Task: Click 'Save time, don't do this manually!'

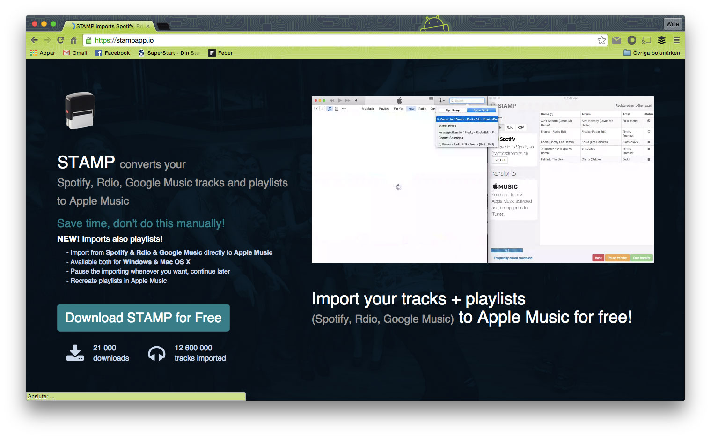Action: (141, 223)
